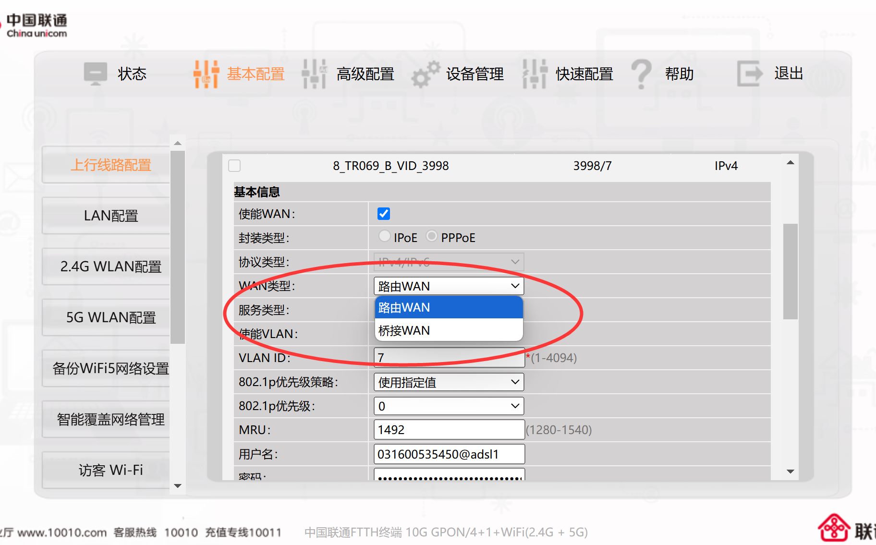876x545 pixels.
Task: Click the 帮助 question mark icon
Action: point(642,73)
